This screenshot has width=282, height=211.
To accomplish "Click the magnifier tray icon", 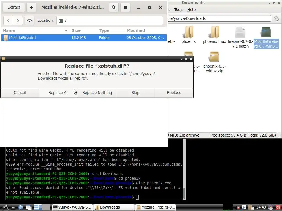I will click(x=244, y=207).
